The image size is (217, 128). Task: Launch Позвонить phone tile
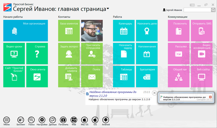178,31
